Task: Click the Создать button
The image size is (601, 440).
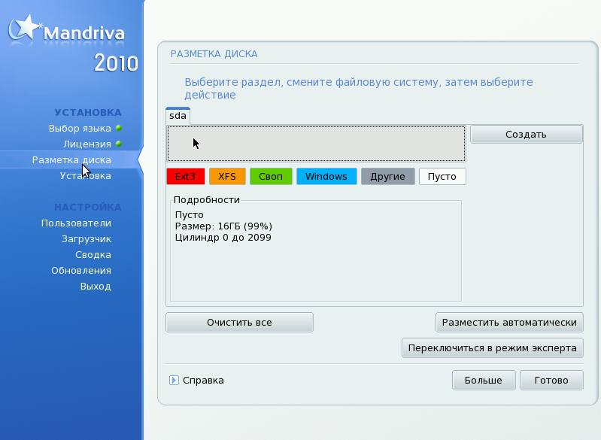Action: tap(527, 135)
